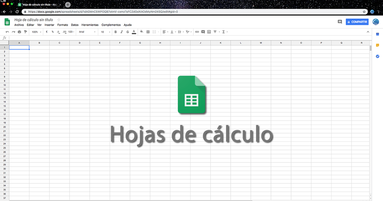The height and width of the screenshot is (201, 383).
Task: Open the font size 10 dropdown
Action: [106, 32]
